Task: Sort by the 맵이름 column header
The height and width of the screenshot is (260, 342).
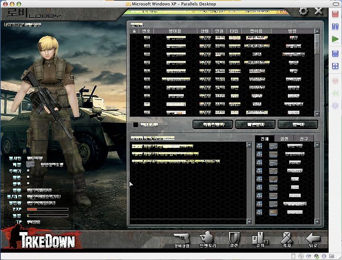Action: tap(256, 31)
